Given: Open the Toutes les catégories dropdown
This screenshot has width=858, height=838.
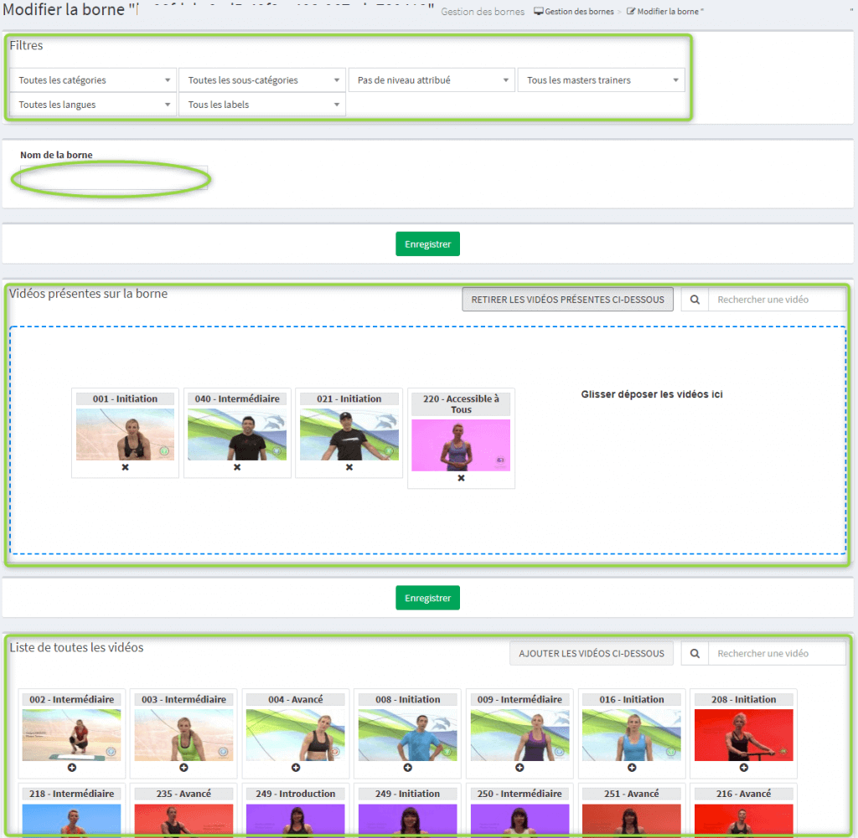Looking at the screenshot, I should [x=93, y=80].
